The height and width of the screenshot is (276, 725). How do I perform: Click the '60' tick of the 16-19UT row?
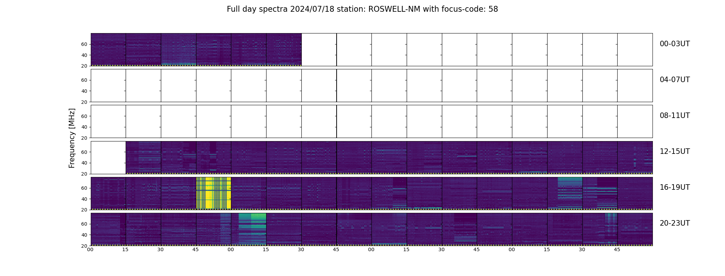(x=84, y=188)
